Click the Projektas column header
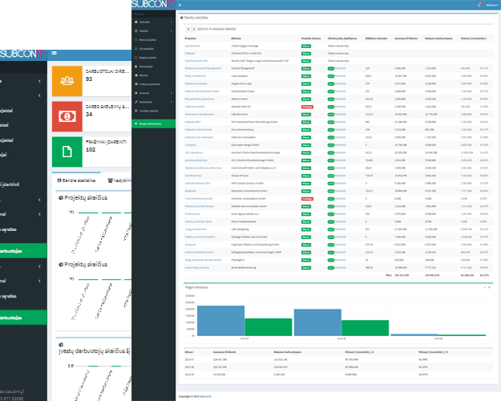This screenshot has height=401, width=501. click(x=191, y=38)
